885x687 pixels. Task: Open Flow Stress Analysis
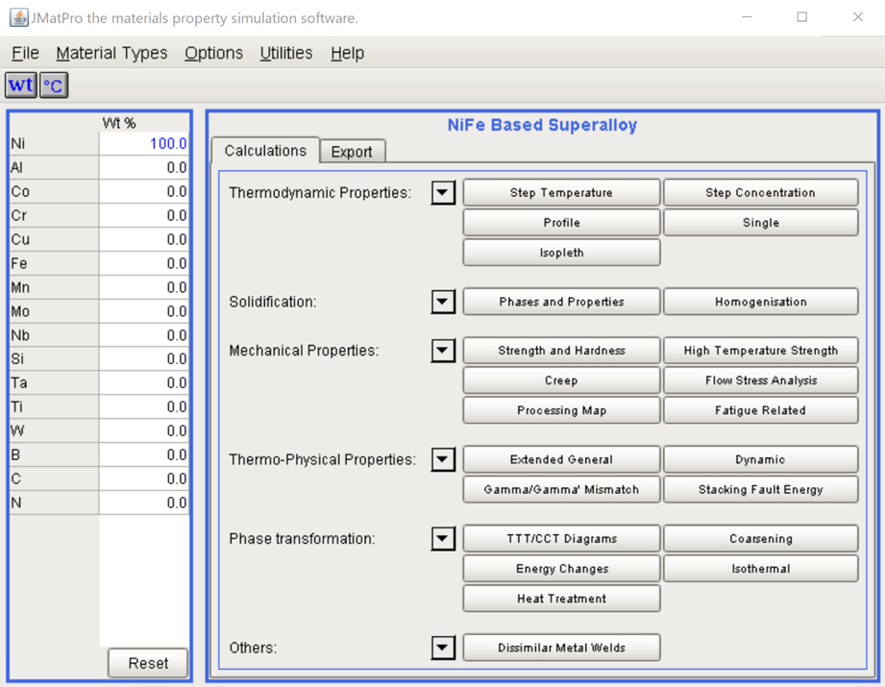point(761,380)
